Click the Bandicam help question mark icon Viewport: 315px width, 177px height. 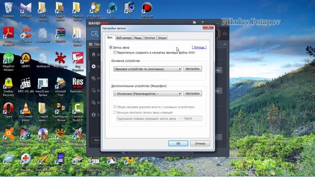point(202,22)
